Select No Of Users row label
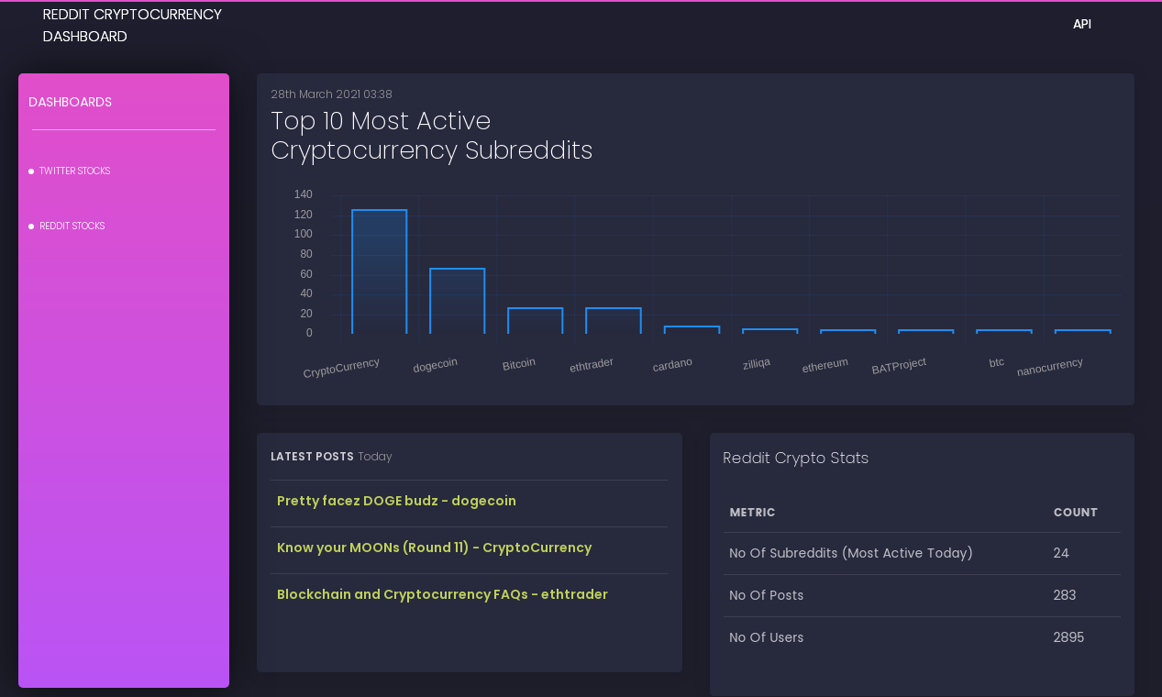Image resolution: width=1162 pixels, height=697 pixels. (x=766, y=637)
